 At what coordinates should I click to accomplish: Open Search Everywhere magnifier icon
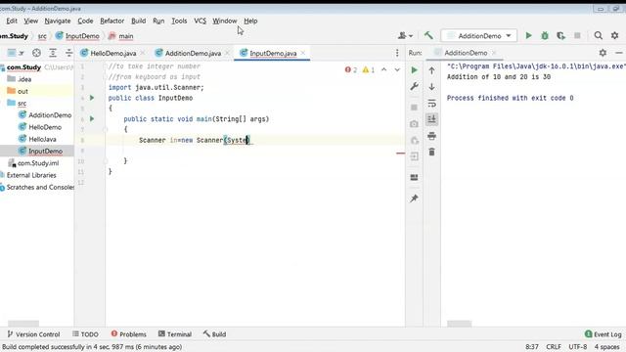[598, 35]
